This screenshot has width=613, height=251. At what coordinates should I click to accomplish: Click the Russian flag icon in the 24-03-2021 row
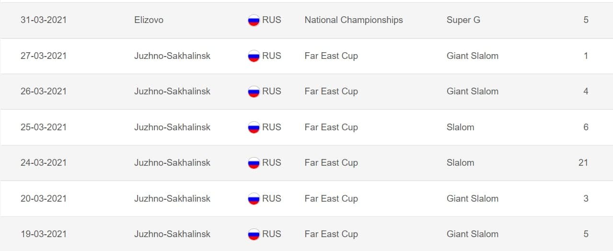pos(254,163)
